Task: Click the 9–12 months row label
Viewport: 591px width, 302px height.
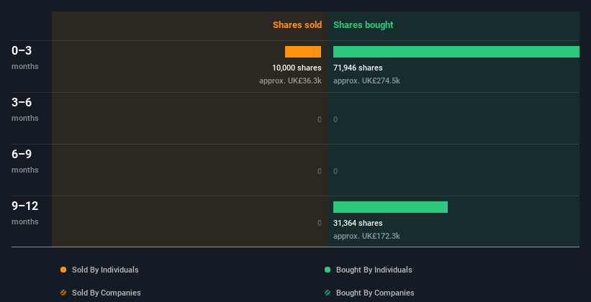Action: pyautogui.click(x=25, y=213)
